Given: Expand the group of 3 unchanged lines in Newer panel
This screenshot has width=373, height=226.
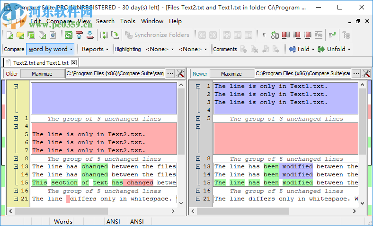Looking at the screenshot, I should [198, 119].
